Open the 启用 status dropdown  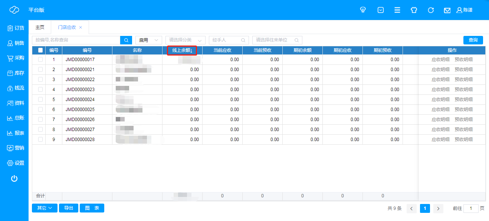pyautogui.click(x=148, y=40)
